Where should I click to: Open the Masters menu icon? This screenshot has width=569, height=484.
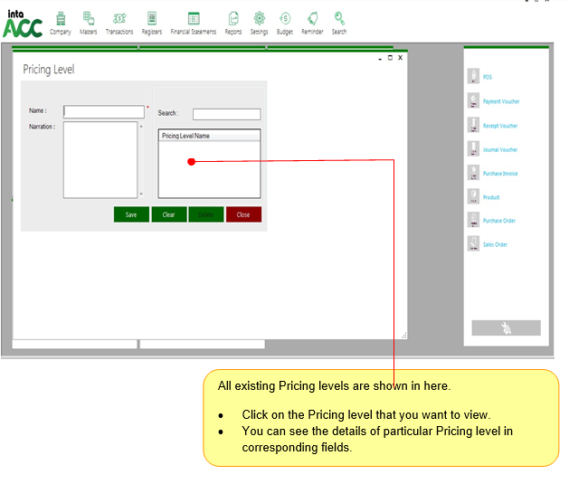(88, 21)
